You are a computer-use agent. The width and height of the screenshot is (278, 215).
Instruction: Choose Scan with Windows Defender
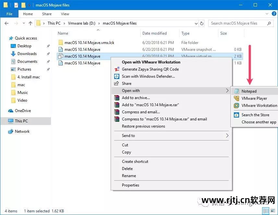[x=148, y=76]
